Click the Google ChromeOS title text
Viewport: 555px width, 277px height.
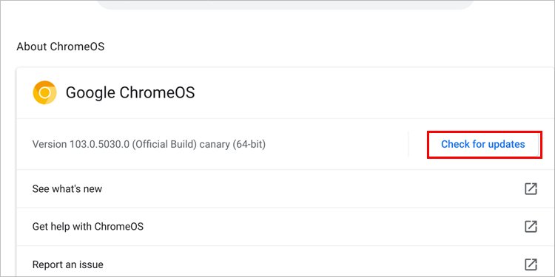130,92
